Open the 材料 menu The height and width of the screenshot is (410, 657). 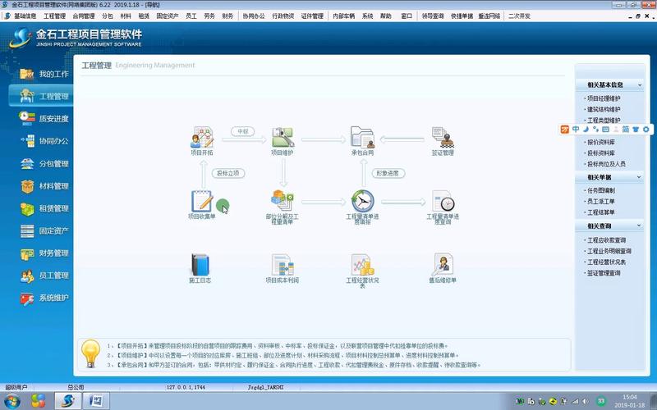tap(126, 16)
